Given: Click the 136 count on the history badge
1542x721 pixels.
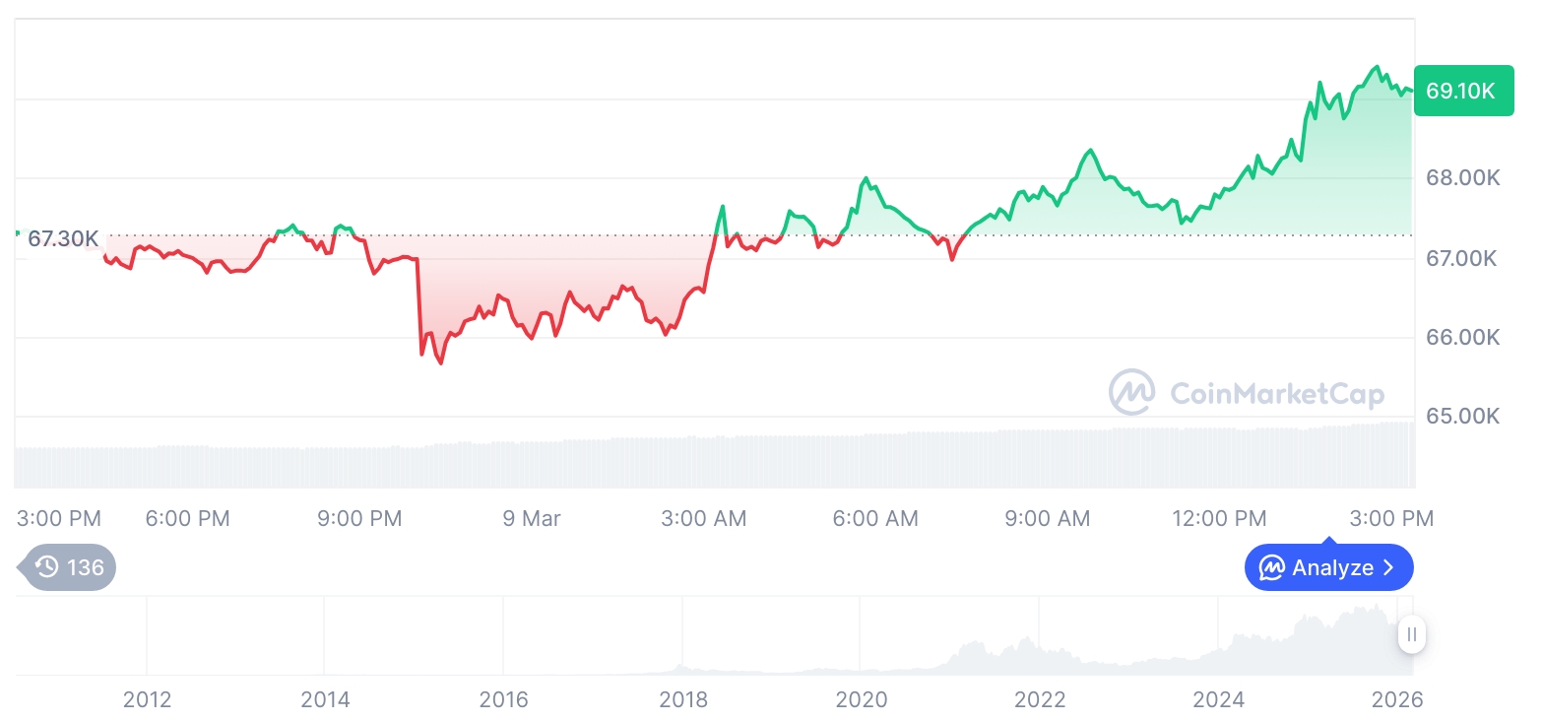Looking at the screenshot, I should pyautogui.click(x=86, y=567).
